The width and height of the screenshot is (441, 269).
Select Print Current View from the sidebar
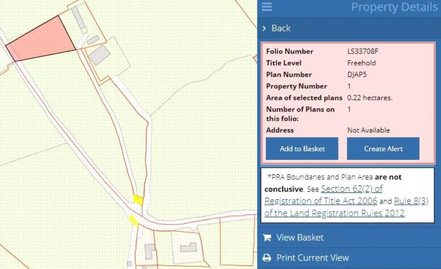312,258
